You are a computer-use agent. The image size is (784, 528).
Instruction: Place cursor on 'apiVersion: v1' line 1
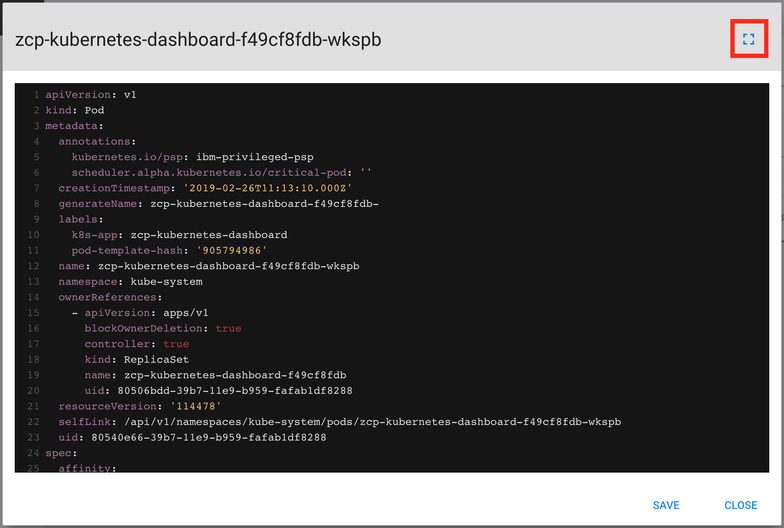tap(91, 94)
